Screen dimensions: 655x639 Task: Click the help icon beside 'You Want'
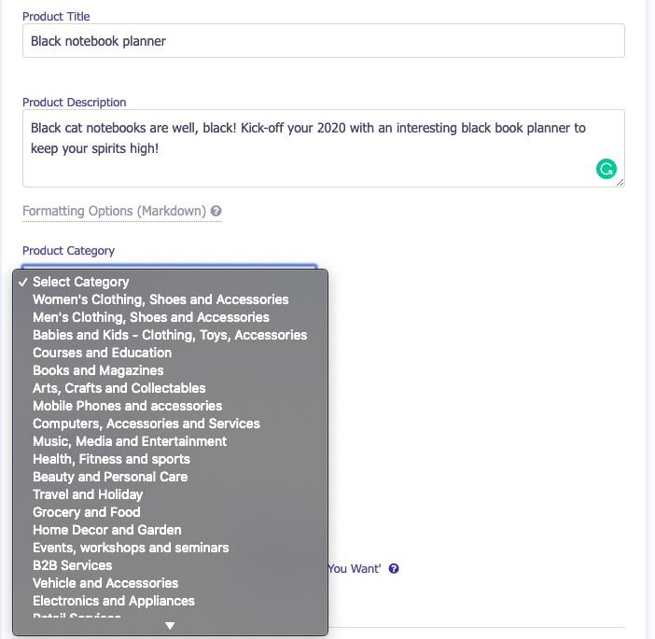pyautogui.click(x=394, y=568)
